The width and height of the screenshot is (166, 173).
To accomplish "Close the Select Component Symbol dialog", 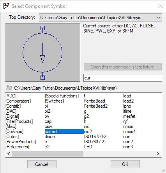I will 161,6.
